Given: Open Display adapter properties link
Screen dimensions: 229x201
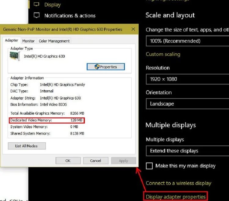Looking at the screenshot, I should (176, 197).
